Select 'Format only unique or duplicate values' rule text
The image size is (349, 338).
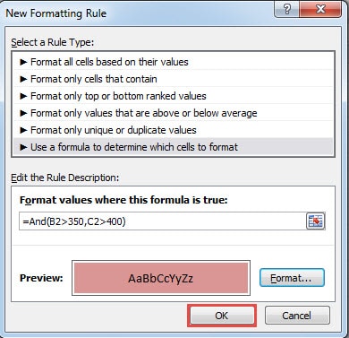coord(114,130)
